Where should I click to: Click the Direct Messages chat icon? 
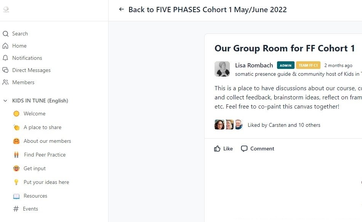coord(5,70)
